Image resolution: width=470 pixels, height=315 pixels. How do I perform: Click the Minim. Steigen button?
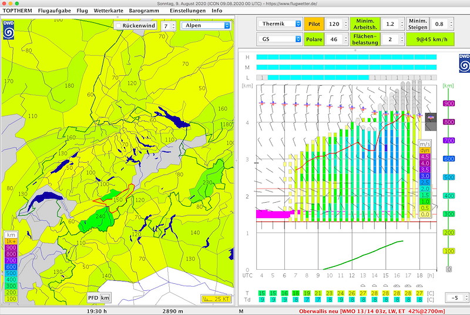tap(418, 24)
